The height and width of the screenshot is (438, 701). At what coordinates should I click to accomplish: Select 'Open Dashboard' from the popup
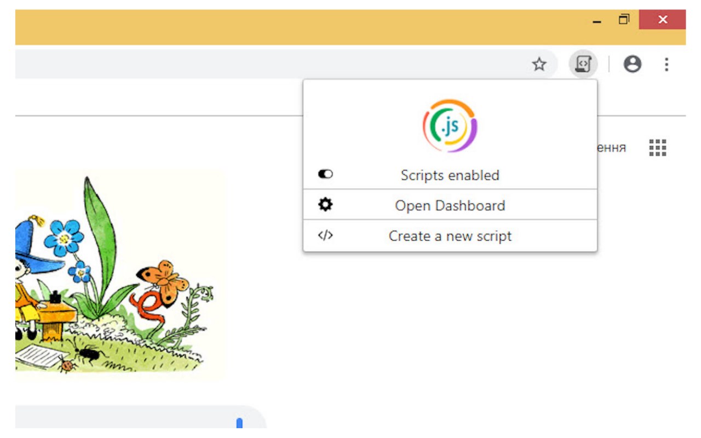point(450,206)
